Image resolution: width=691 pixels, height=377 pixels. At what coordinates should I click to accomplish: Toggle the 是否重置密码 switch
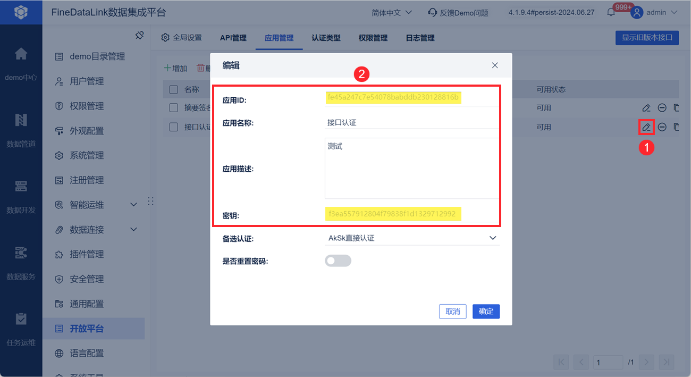pos(338,261)
